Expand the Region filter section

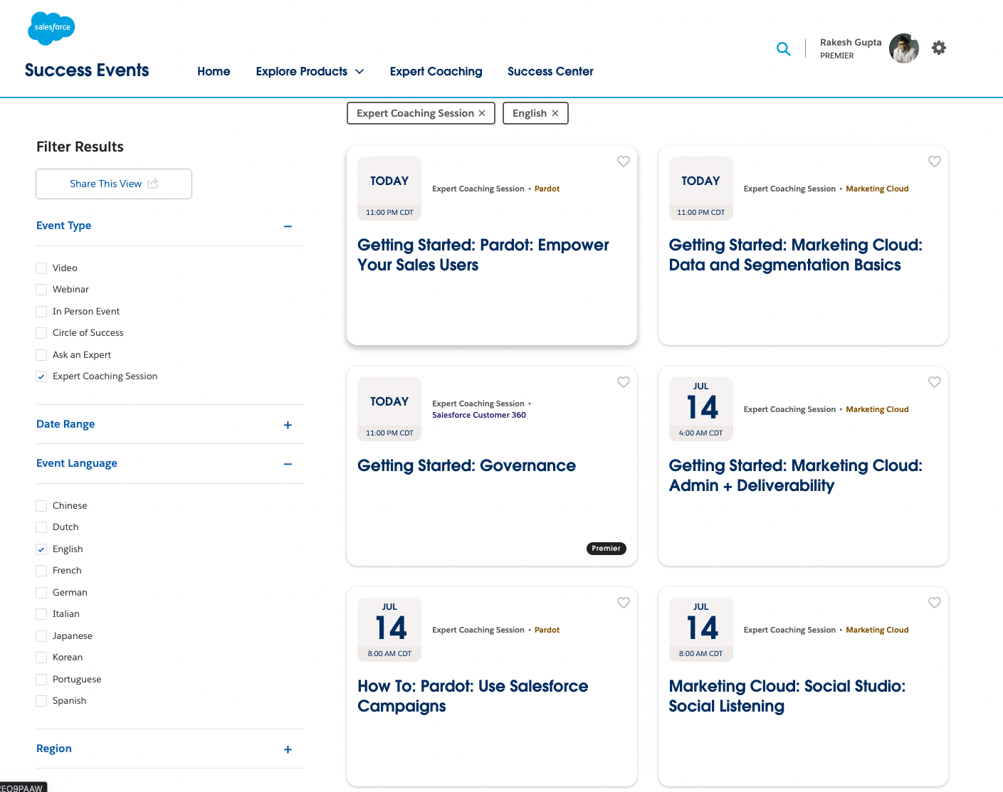click(288, 749)
